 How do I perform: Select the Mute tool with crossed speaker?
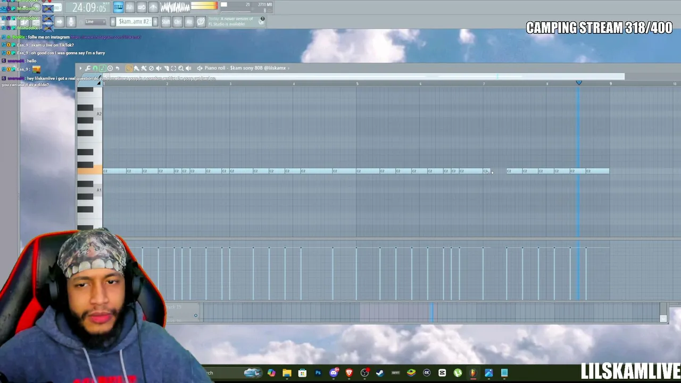(x=159, y=68)
